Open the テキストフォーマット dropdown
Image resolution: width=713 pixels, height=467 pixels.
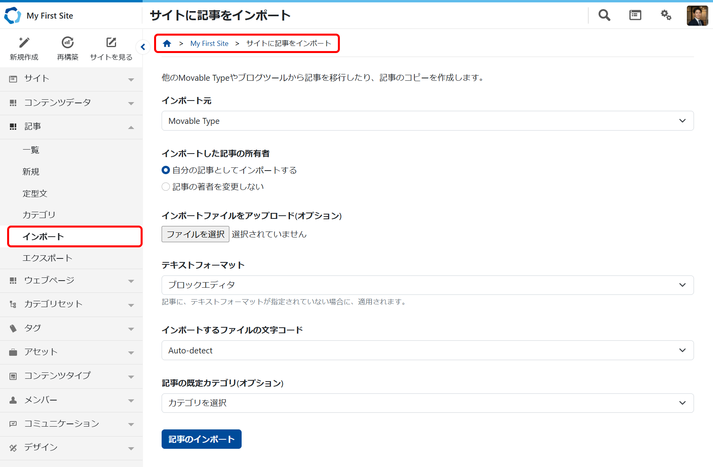tap(427, 285)
